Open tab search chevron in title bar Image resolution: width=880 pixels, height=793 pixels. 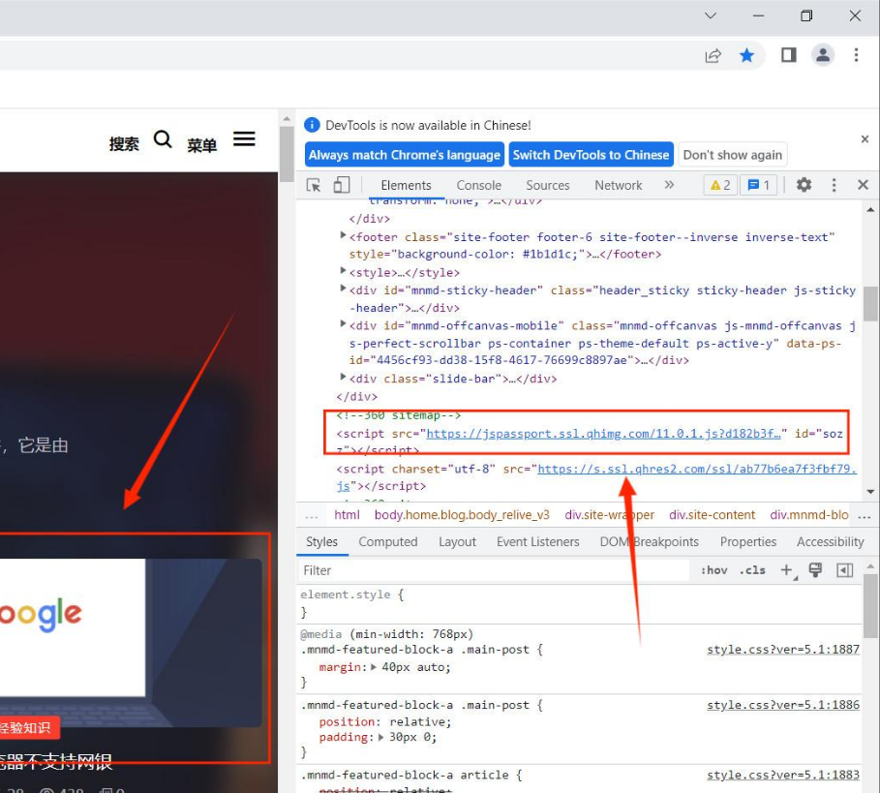pyautogui.click(x=711, y=15)
